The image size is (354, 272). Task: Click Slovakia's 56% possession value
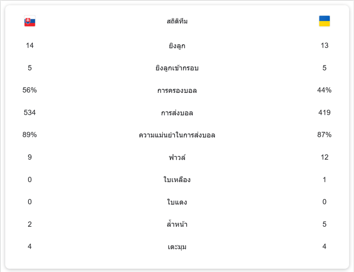[30, 90]
